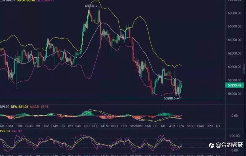Select the MFI indicator tab
The image size is (246, 156).
click(x=164, y=126)
